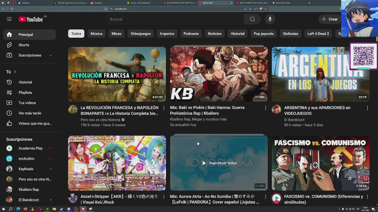Open Videos que me gustan in sidebar
Viewport: 378px width, 212px height.
coord(29,123)
